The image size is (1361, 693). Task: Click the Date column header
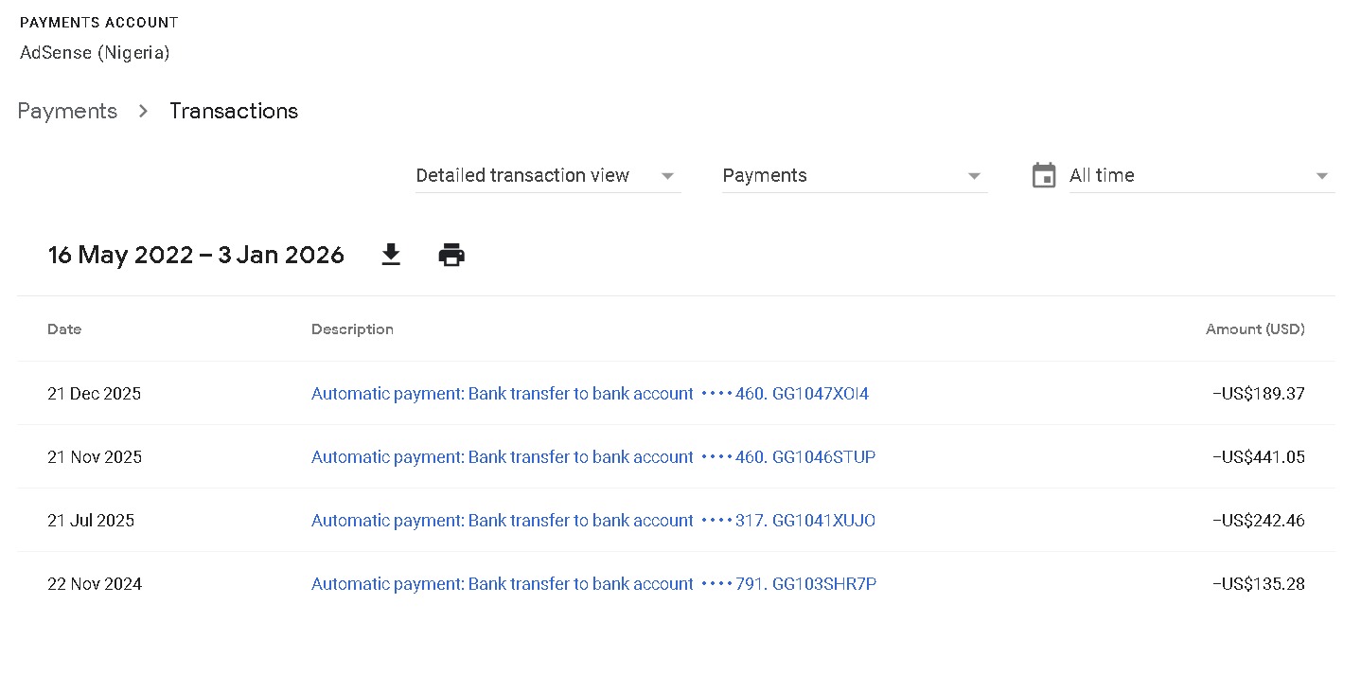tap(64, 329)
